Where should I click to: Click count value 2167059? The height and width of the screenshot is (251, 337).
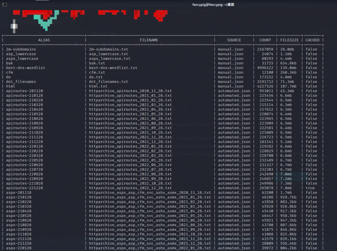[265, 49]
